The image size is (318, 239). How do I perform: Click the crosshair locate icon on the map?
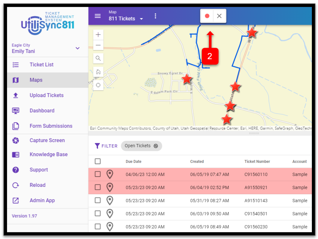pyautogui.click(x=98, y=85)
